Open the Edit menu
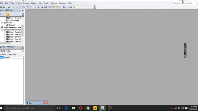Viewport: 198px width, 111px height. 6,3
